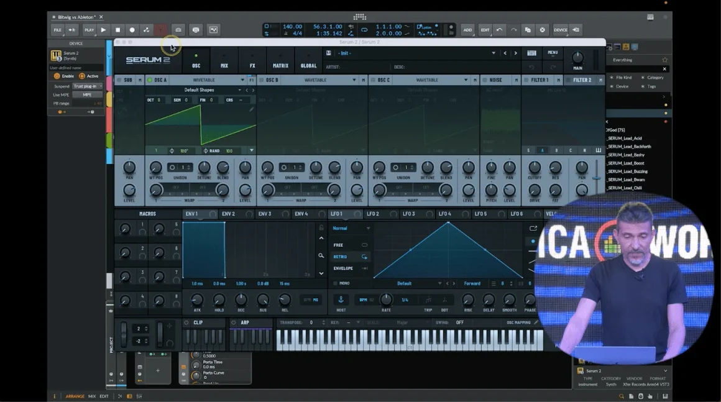Click the vertical level fader in the FILTER 2 section
The width and height of the screenshot is (721, 402).
point(597,178)
